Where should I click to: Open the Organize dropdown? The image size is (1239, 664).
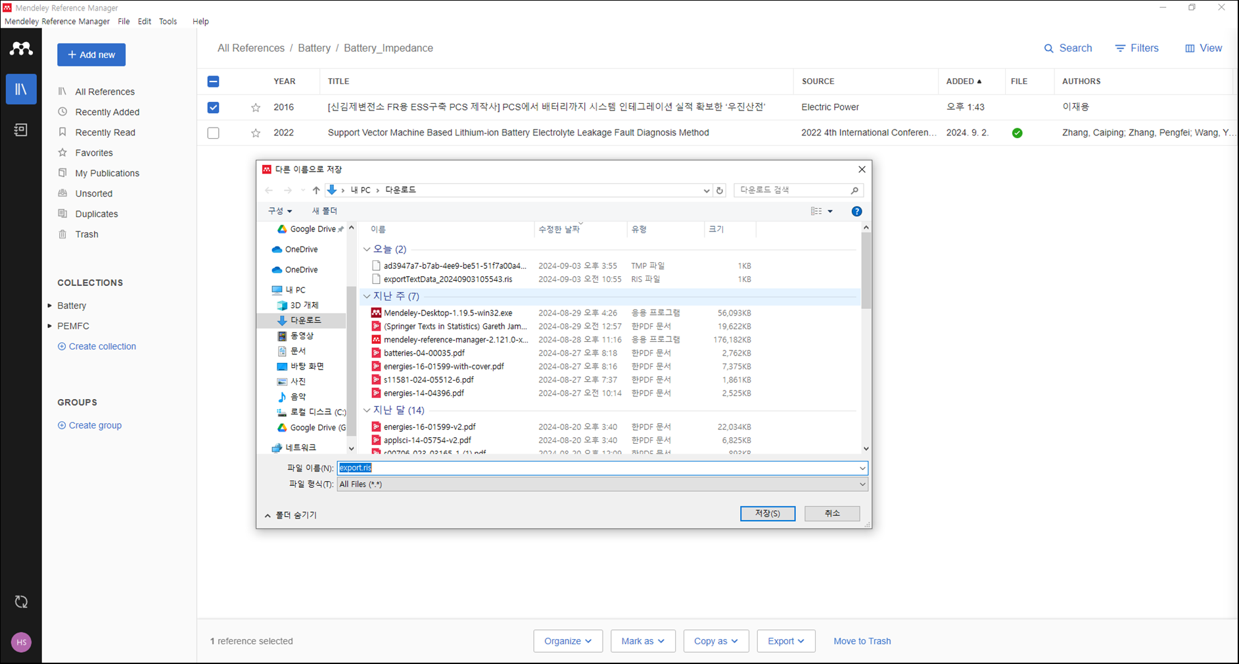(568, 641)
